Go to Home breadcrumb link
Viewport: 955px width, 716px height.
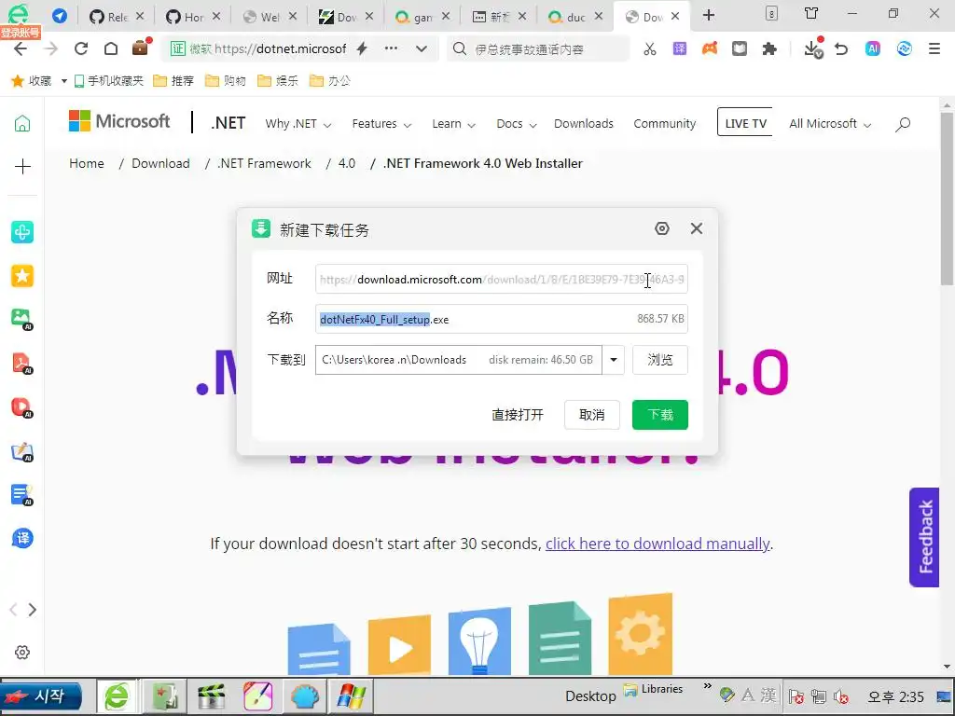[x=87, y=163]
